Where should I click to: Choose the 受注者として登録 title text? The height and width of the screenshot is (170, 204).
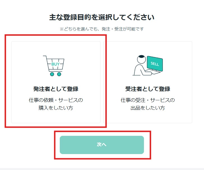[148, 89]
